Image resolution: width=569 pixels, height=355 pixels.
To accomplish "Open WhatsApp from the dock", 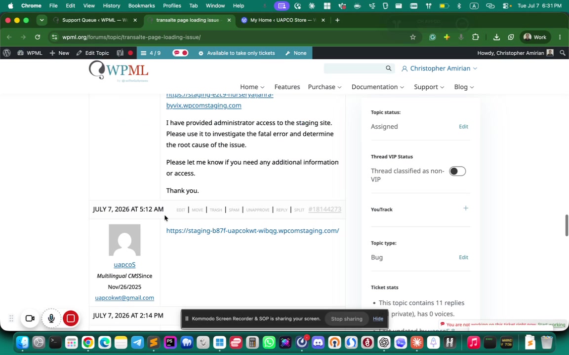I will point(269,342).
